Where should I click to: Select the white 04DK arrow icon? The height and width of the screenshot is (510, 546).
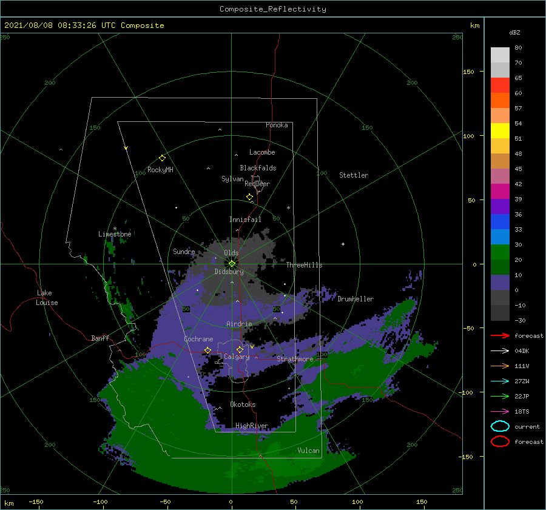coord(500,351)
